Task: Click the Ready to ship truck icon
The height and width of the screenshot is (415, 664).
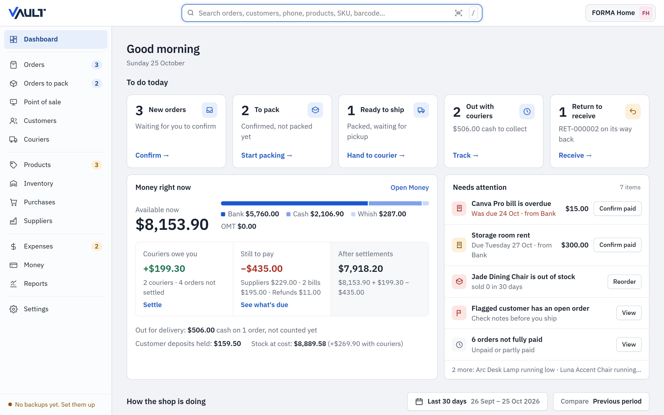Action: [421, 110]
